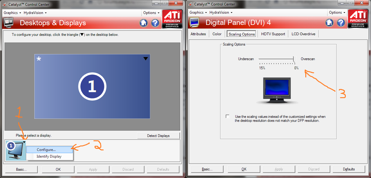Open Options dropdown in Desktops & Displays window
The width and height of the screenshot is (371, 178).
click(x=151, y=13)
